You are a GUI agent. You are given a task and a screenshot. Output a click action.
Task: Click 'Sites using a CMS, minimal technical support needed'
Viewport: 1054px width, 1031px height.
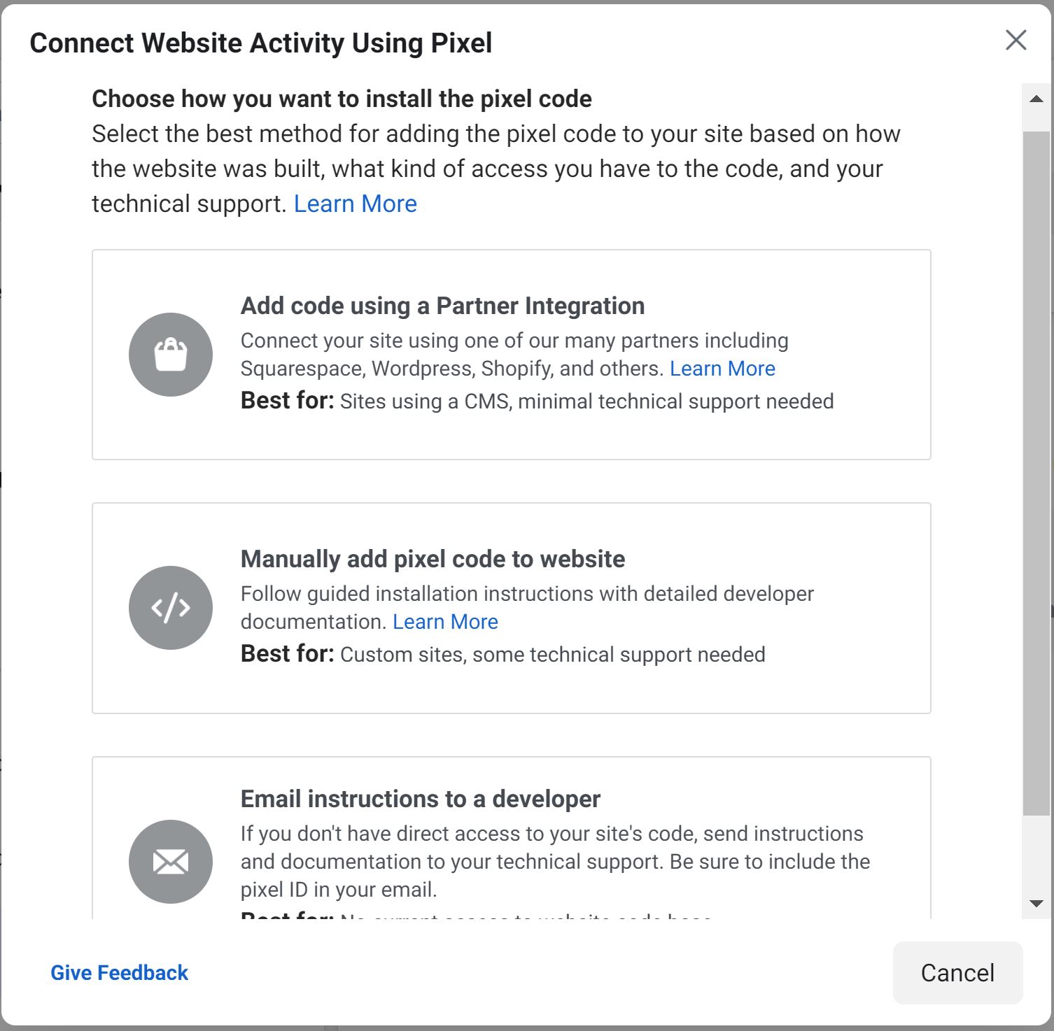click(586, 401)
